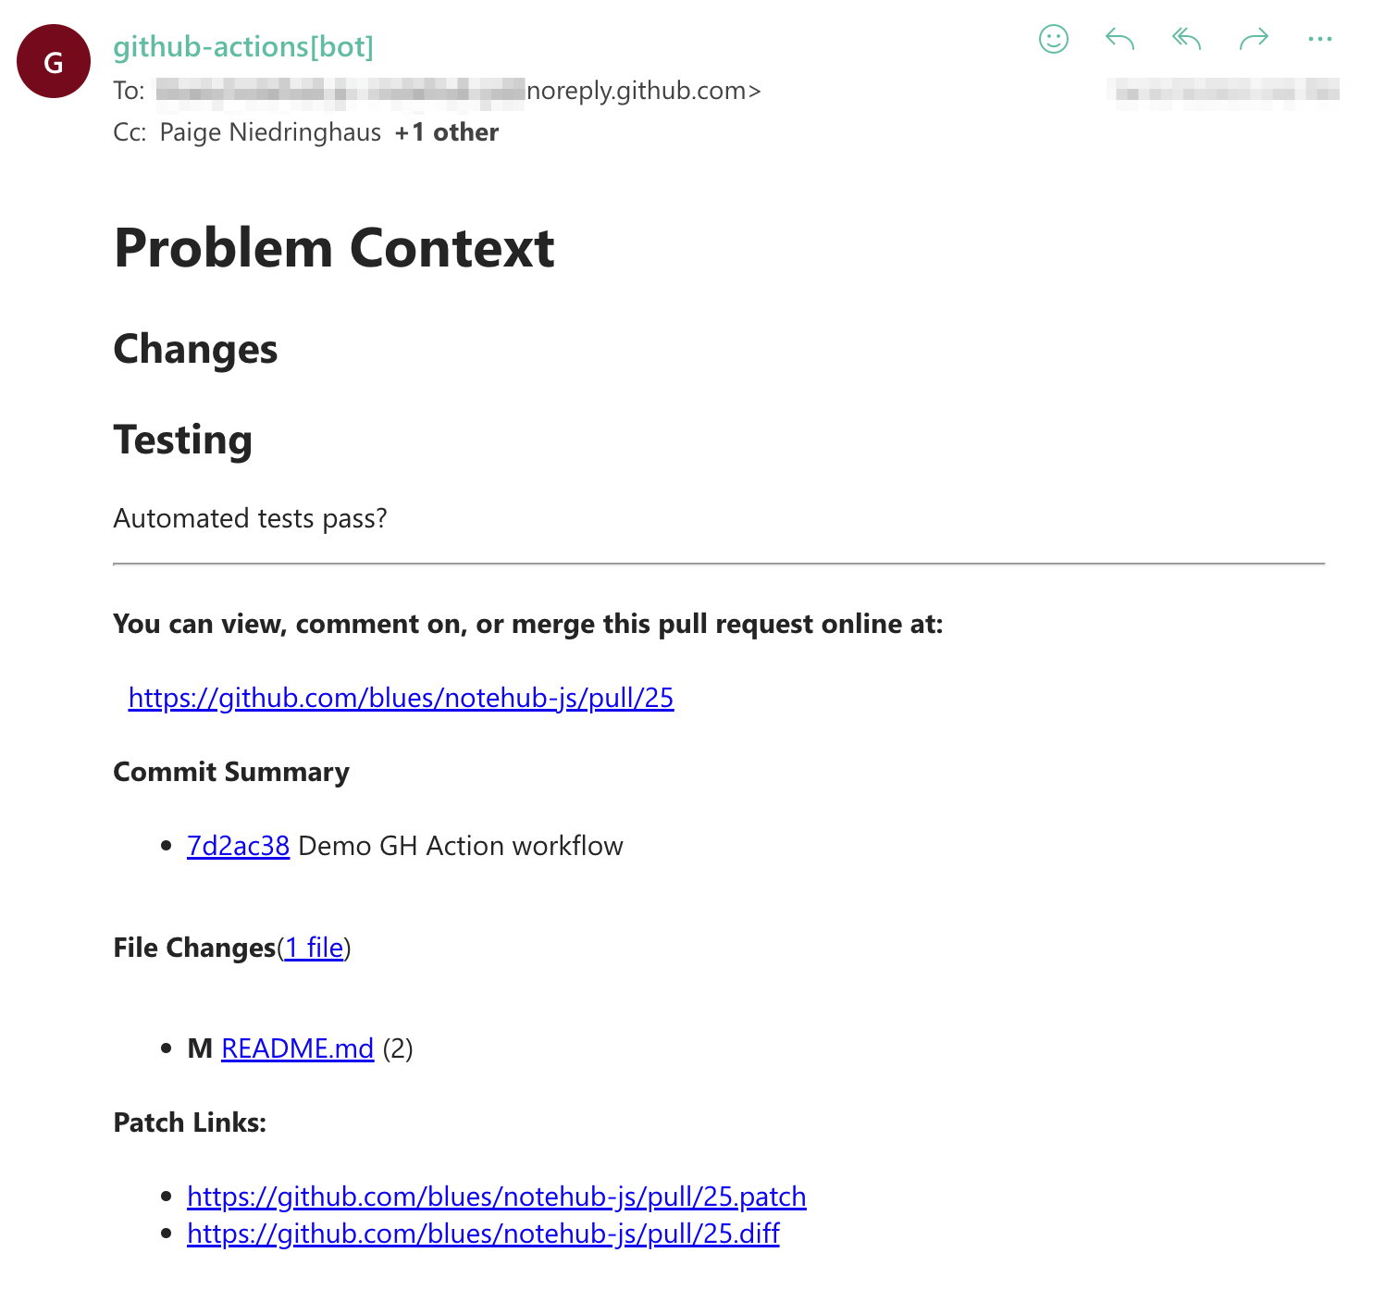Click the "Automated tests pass?" text
Viewport: 1373px width, 1290px height.
pyautogui.click(x=251, y=518)
